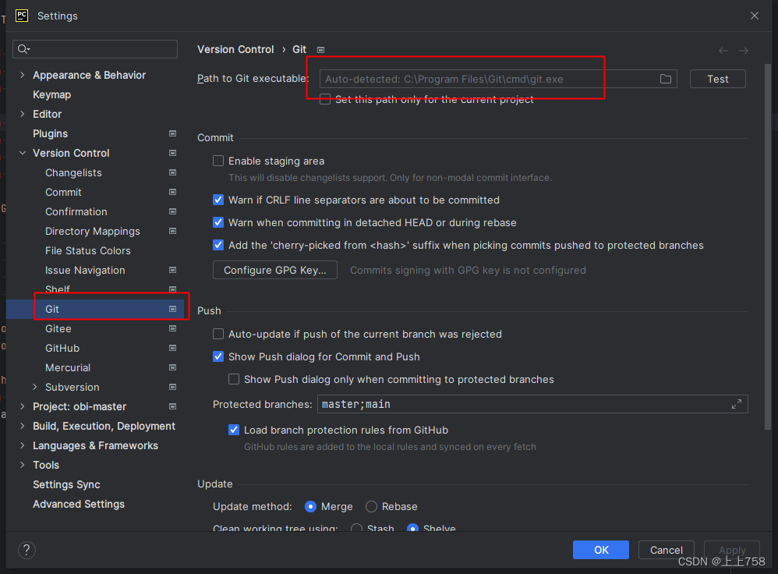Enable the staging area checkbox
This screenshot has width=778, height=574.
tap(218, 161)
